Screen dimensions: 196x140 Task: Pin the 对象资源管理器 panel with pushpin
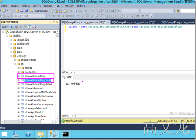pyautogui.click(x=54, y=22)
